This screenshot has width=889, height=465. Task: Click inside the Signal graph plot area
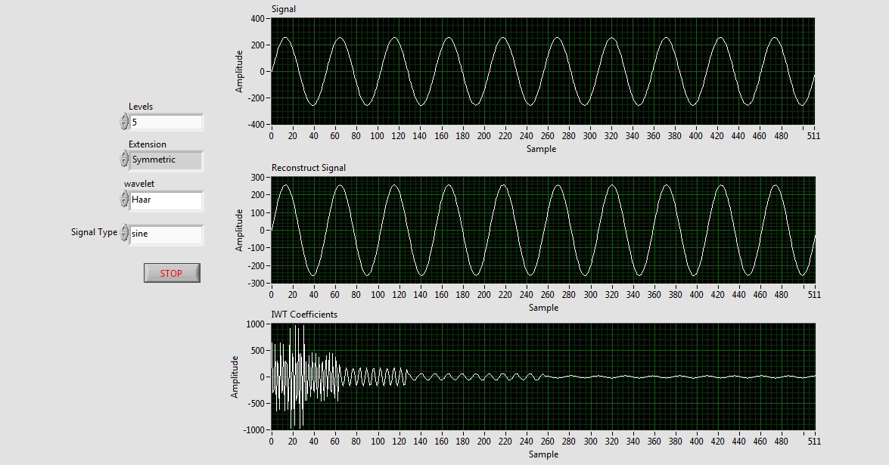[542, 71]
